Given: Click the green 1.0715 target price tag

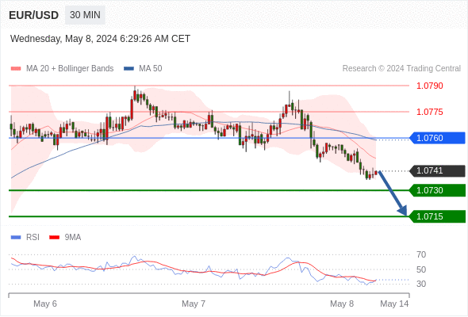Looking at the screenshot, I should tap(438, 216).
